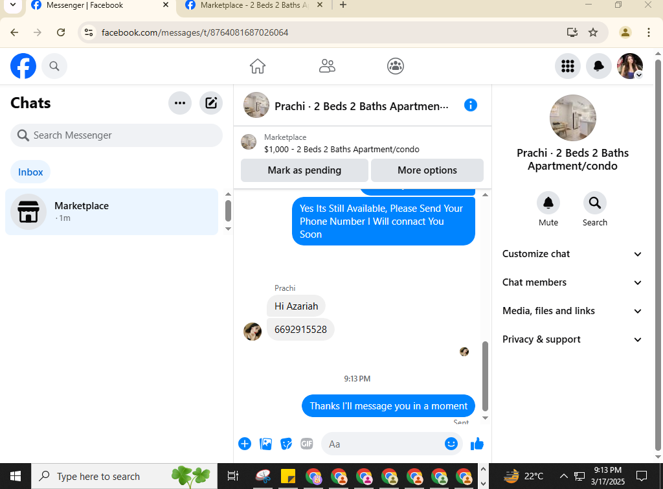Click the Search Messenger field
Image resolution: width=663 pixels, height=489 pixels.
[x=117, y=135]
